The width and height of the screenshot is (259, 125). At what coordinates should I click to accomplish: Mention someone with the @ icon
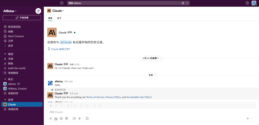[67, 118]
